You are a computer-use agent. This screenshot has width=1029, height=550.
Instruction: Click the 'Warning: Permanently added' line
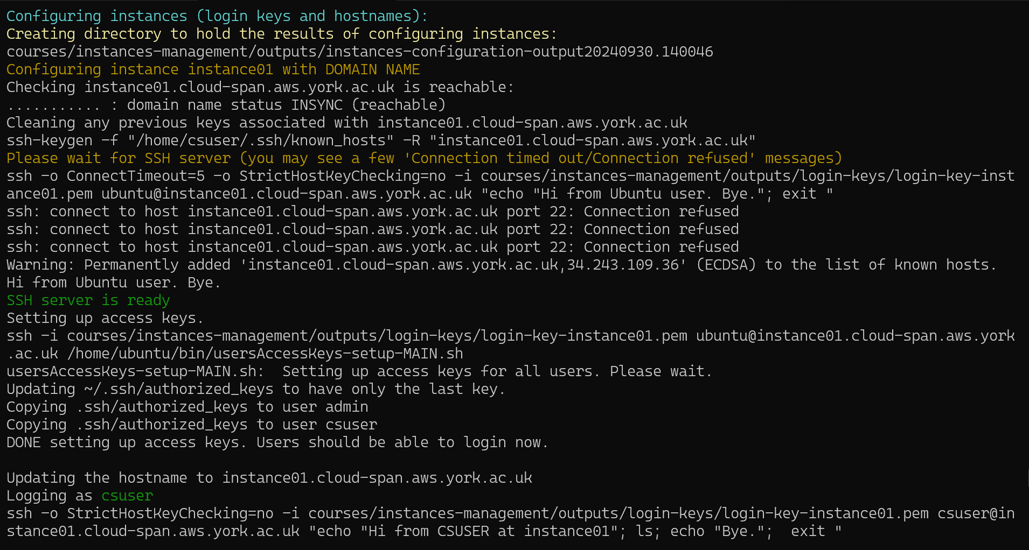point(502,265)
